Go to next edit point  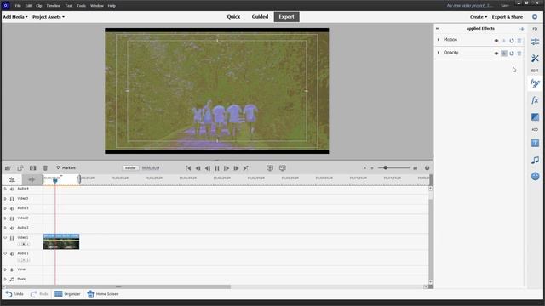(246, 168)
